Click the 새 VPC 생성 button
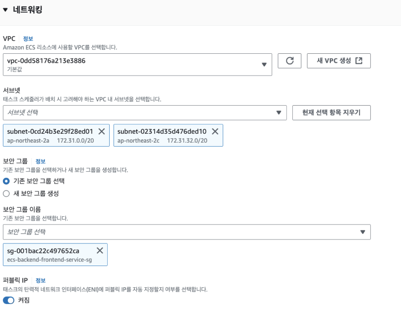The width and height of the screenshot is (401, 309). (x=339, y=61)
